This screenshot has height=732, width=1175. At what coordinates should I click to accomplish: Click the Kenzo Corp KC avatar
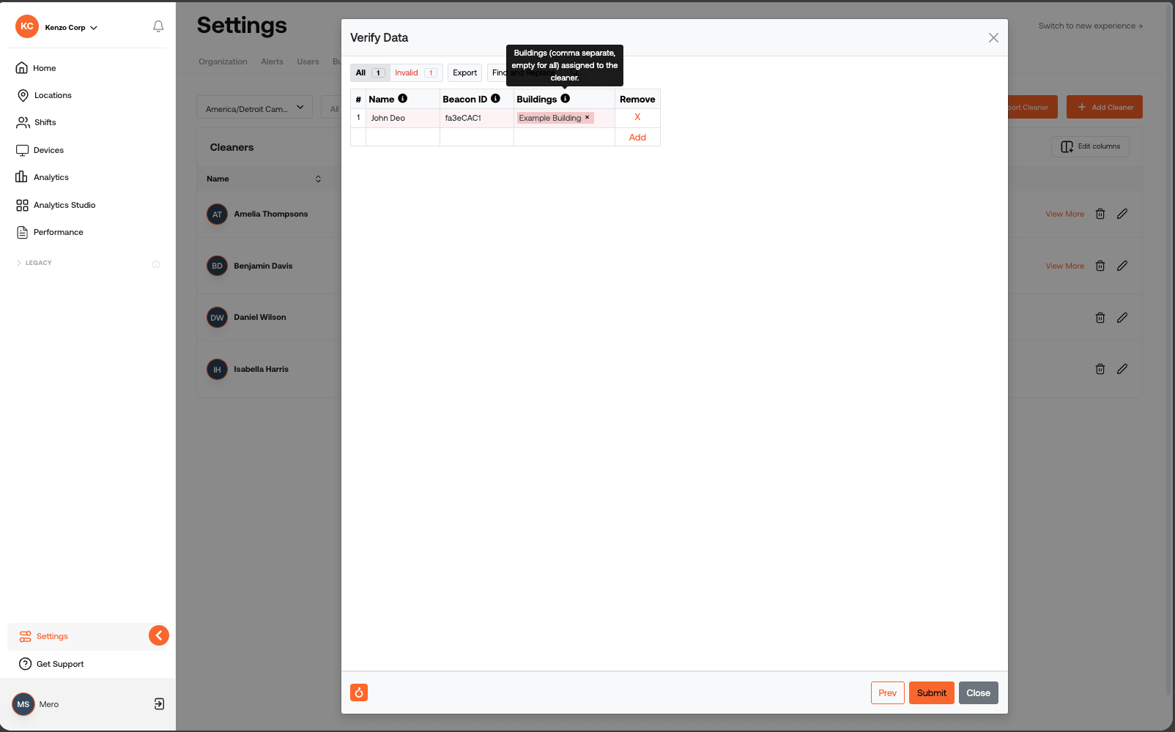point(27,26)
